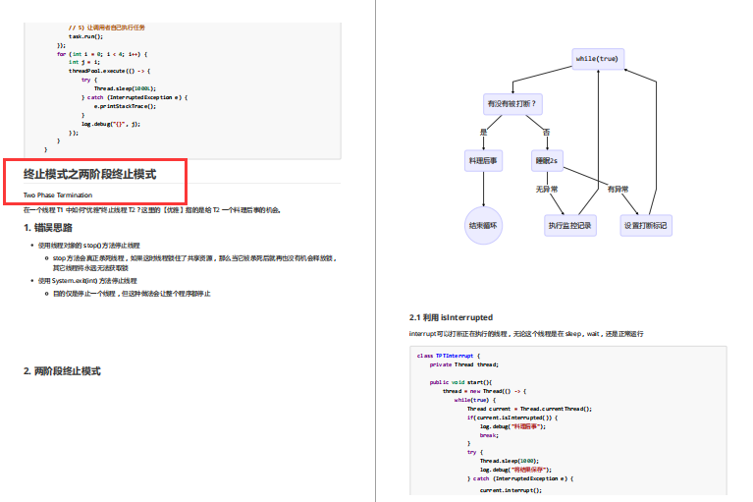Select code line log.debug("{}", j);
Screen dimensions: 753x502
click(x=111, y=124)
